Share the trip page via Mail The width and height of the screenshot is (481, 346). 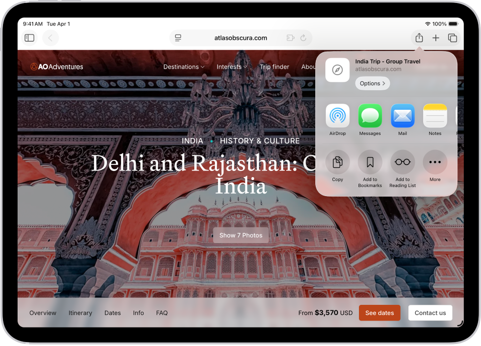(x=402, y=116)
